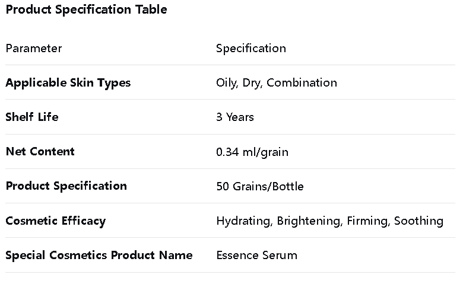Click the word Combination in skin types
463x284 pixels.
(302, 83)
